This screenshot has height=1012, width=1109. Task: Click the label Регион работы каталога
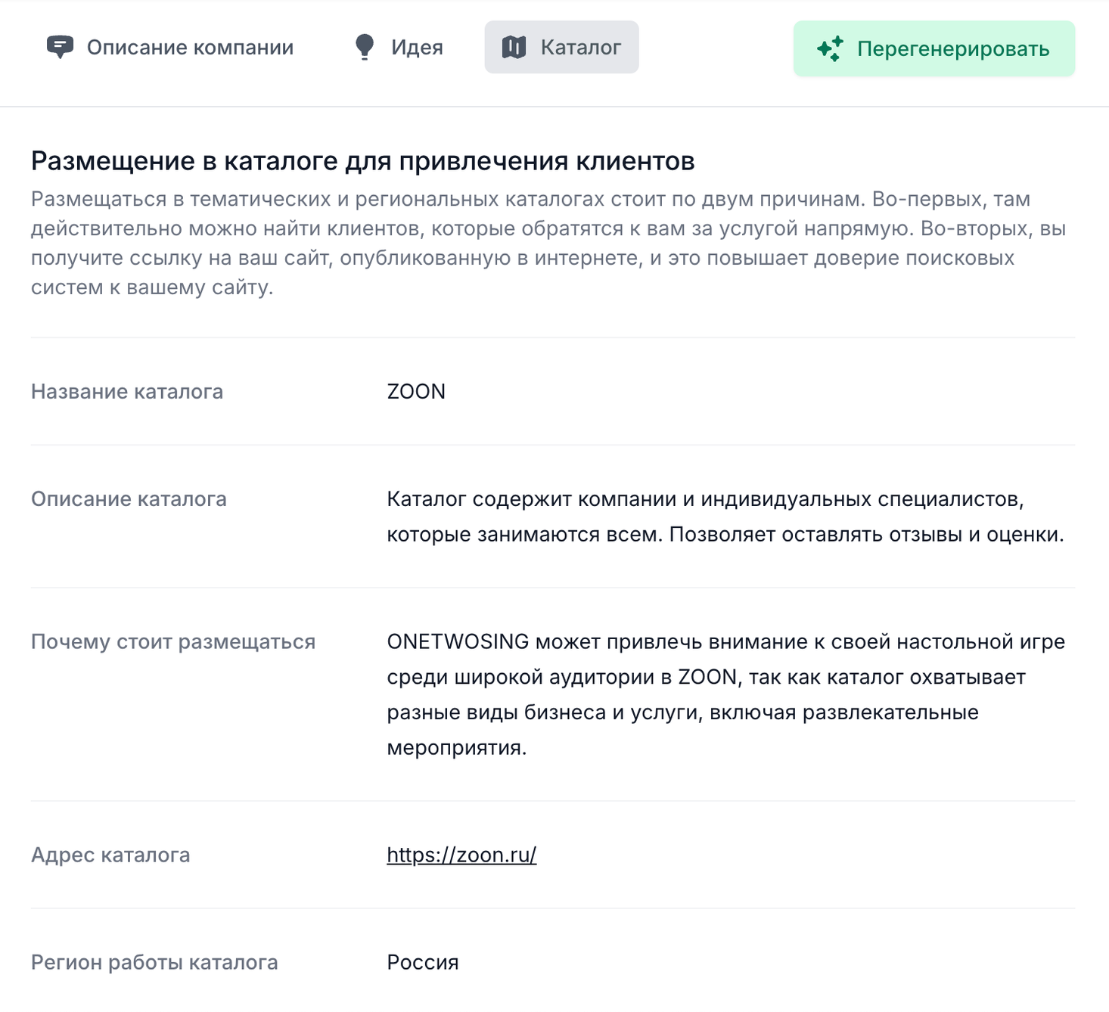click(x=154, y=962)
